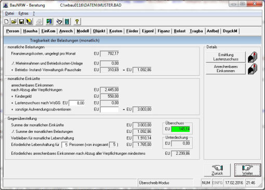Open the ? help menu
Screen dimensions: 265x190
coord(34,13)
